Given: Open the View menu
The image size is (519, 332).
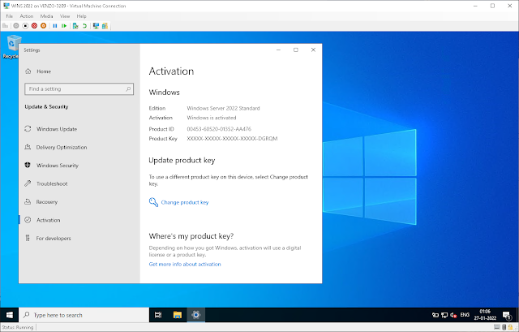Looking at the screenshot, I should coord(65,16).
